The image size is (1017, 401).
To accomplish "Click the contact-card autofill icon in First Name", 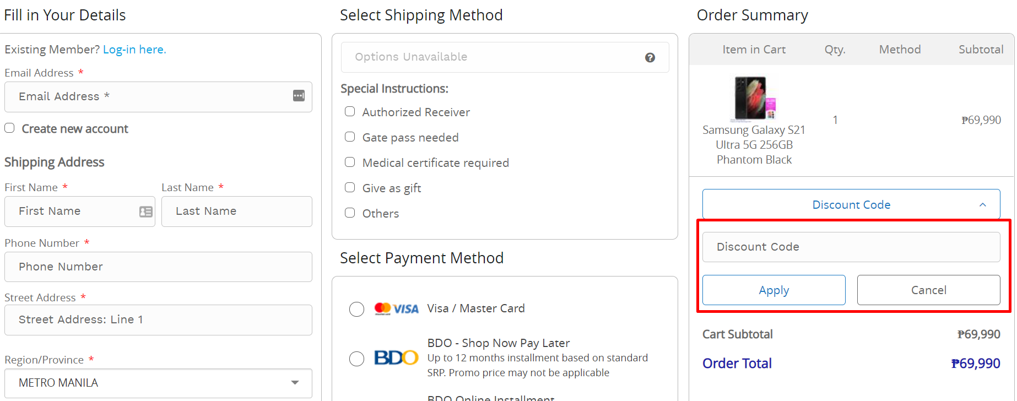I will [x=146, y=212].
